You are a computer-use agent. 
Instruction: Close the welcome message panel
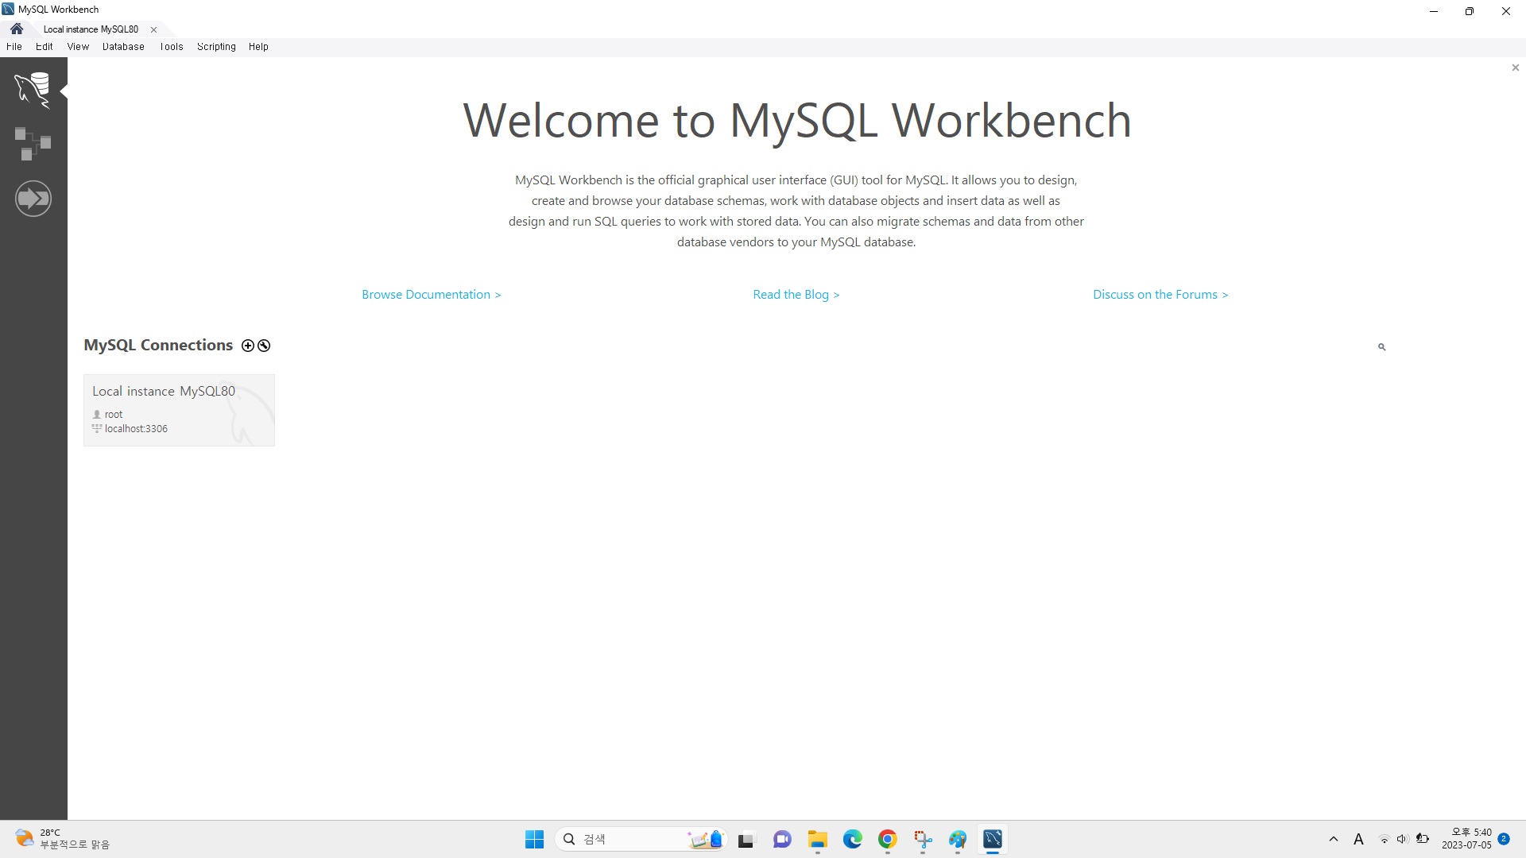(1516, 68)
